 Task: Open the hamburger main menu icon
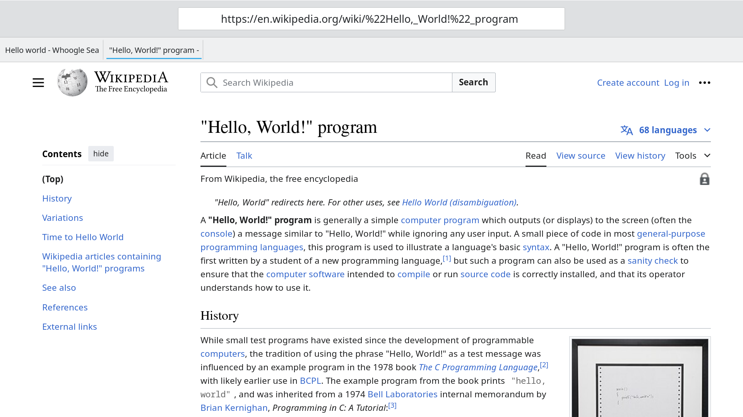(38, 83)
